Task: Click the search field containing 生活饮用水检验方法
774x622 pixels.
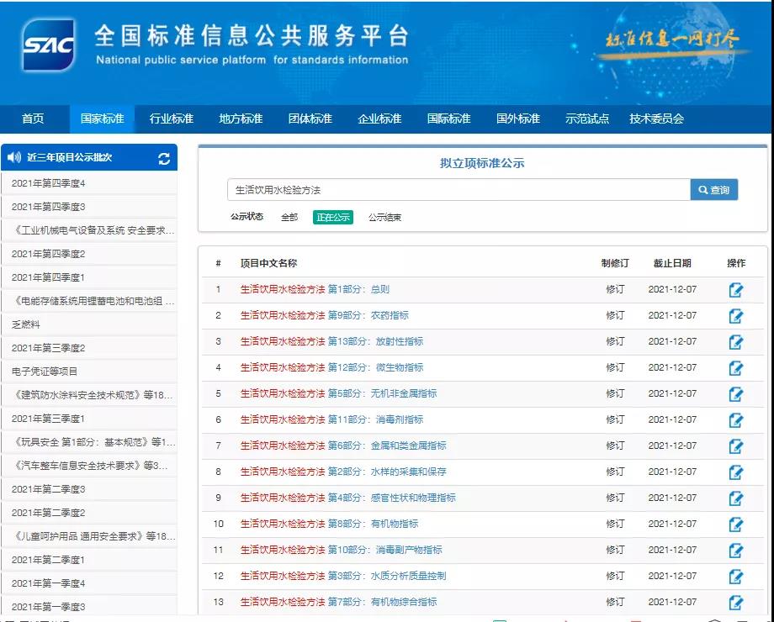Action: [459, 190]
